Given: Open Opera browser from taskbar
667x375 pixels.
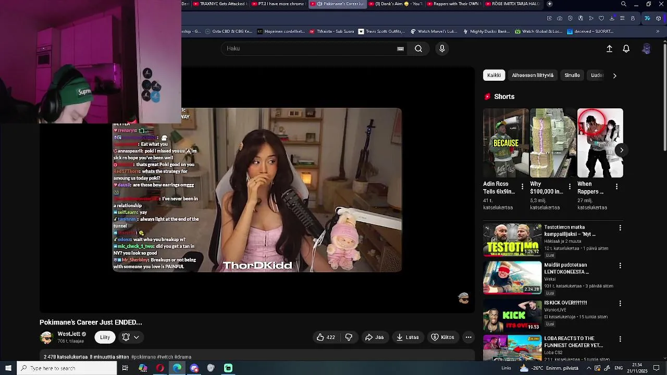Looking at the screenshot, I should point(160,368).
